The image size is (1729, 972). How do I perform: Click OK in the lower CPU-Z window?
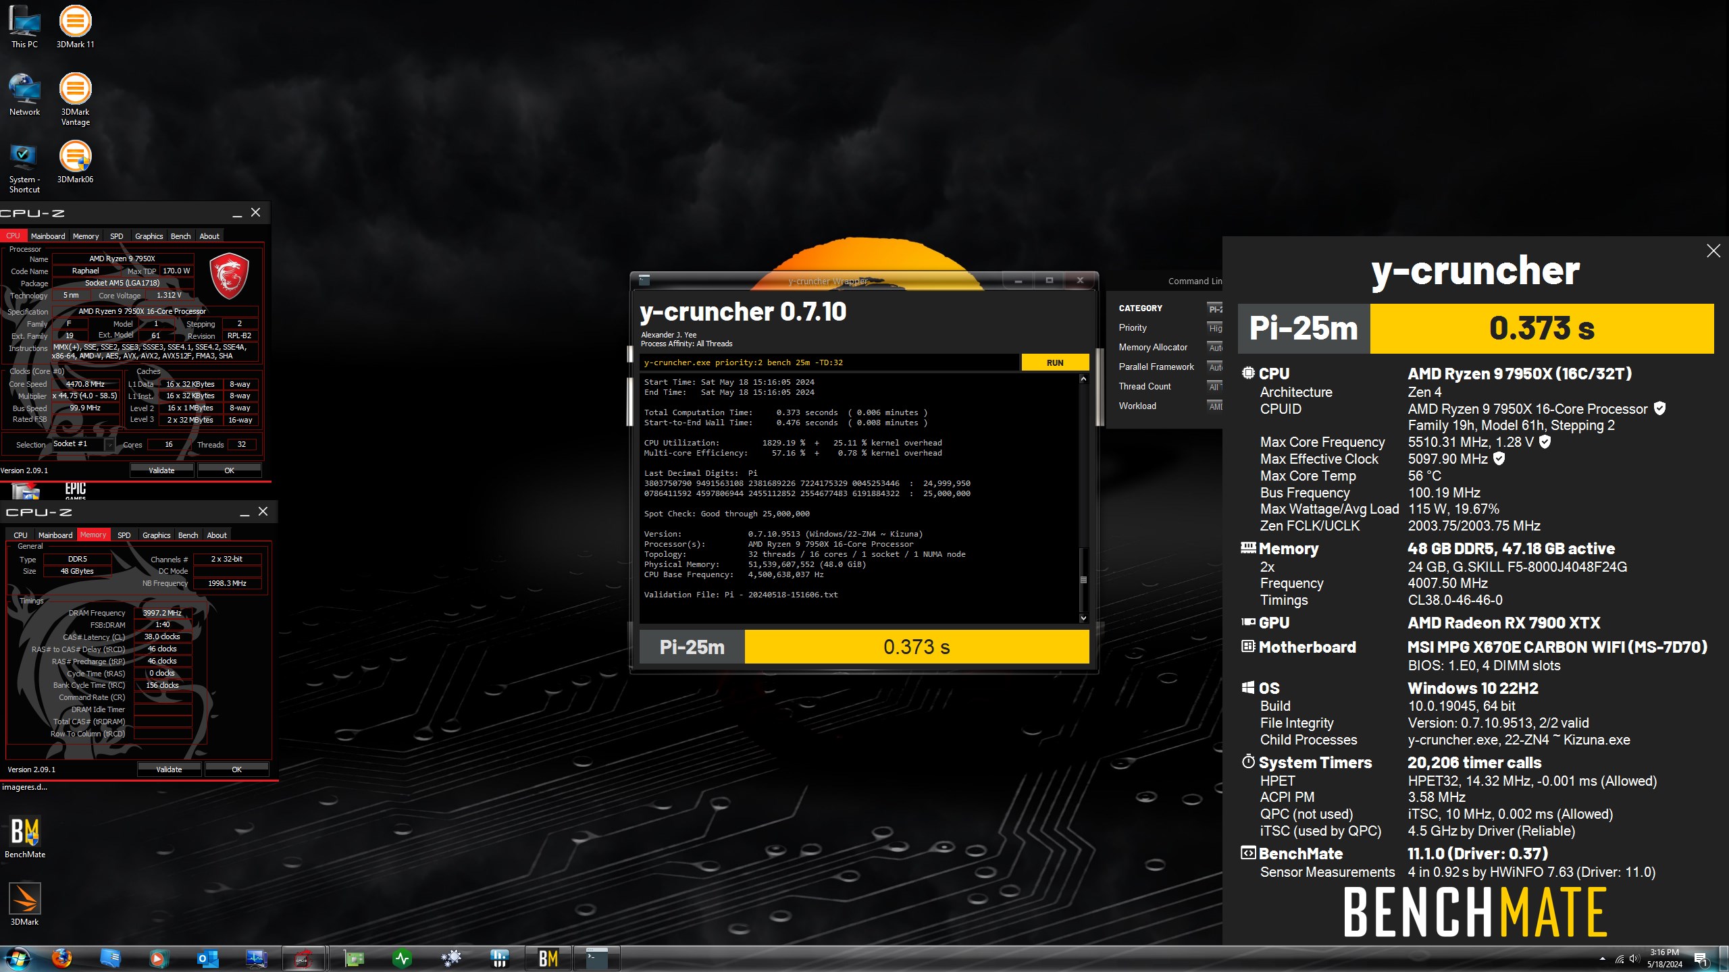pos(236,769)
